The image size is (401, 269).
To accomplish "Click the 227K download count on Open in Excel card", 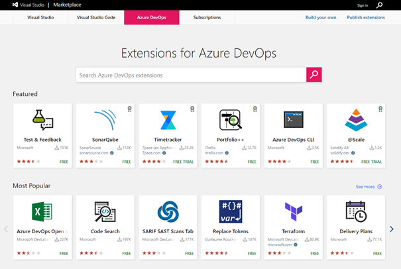I will 62,240.
